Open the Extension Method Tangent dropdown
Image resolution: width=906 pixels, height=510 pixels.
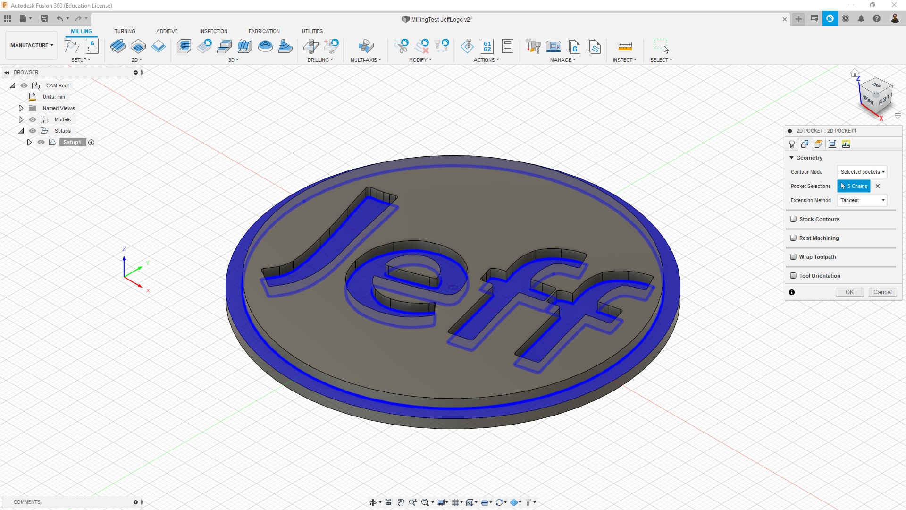click(x=862, y=200)
